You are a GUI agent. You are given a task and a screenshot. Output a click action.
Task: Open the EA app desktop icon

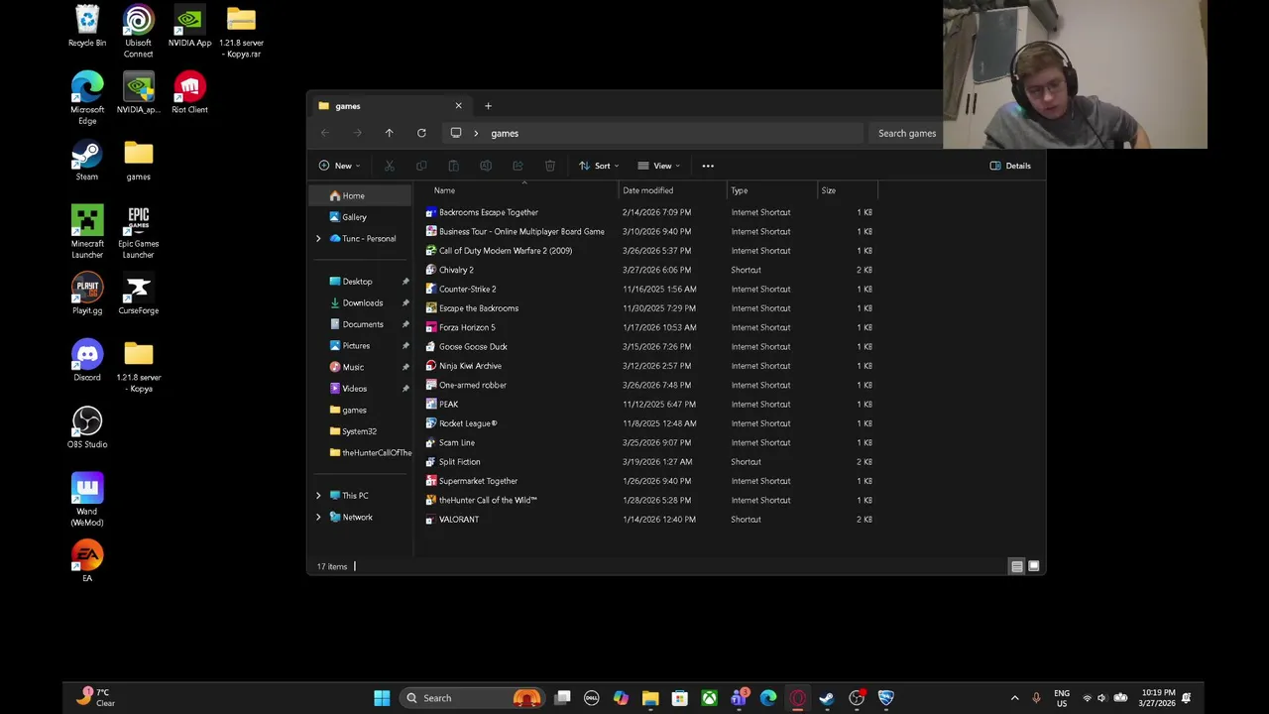coord(87,561)
